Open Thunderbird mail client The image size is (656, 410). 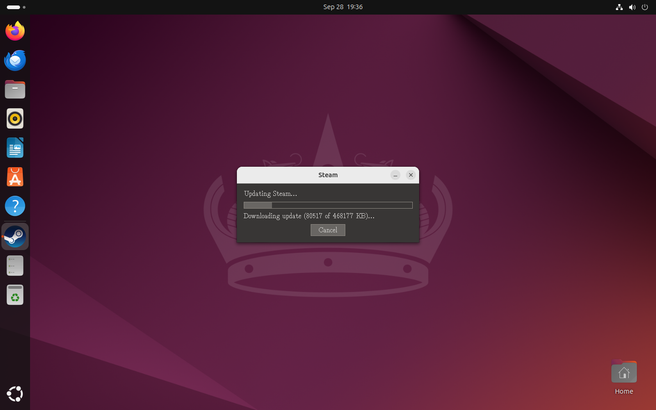click(x=15, y=60)
